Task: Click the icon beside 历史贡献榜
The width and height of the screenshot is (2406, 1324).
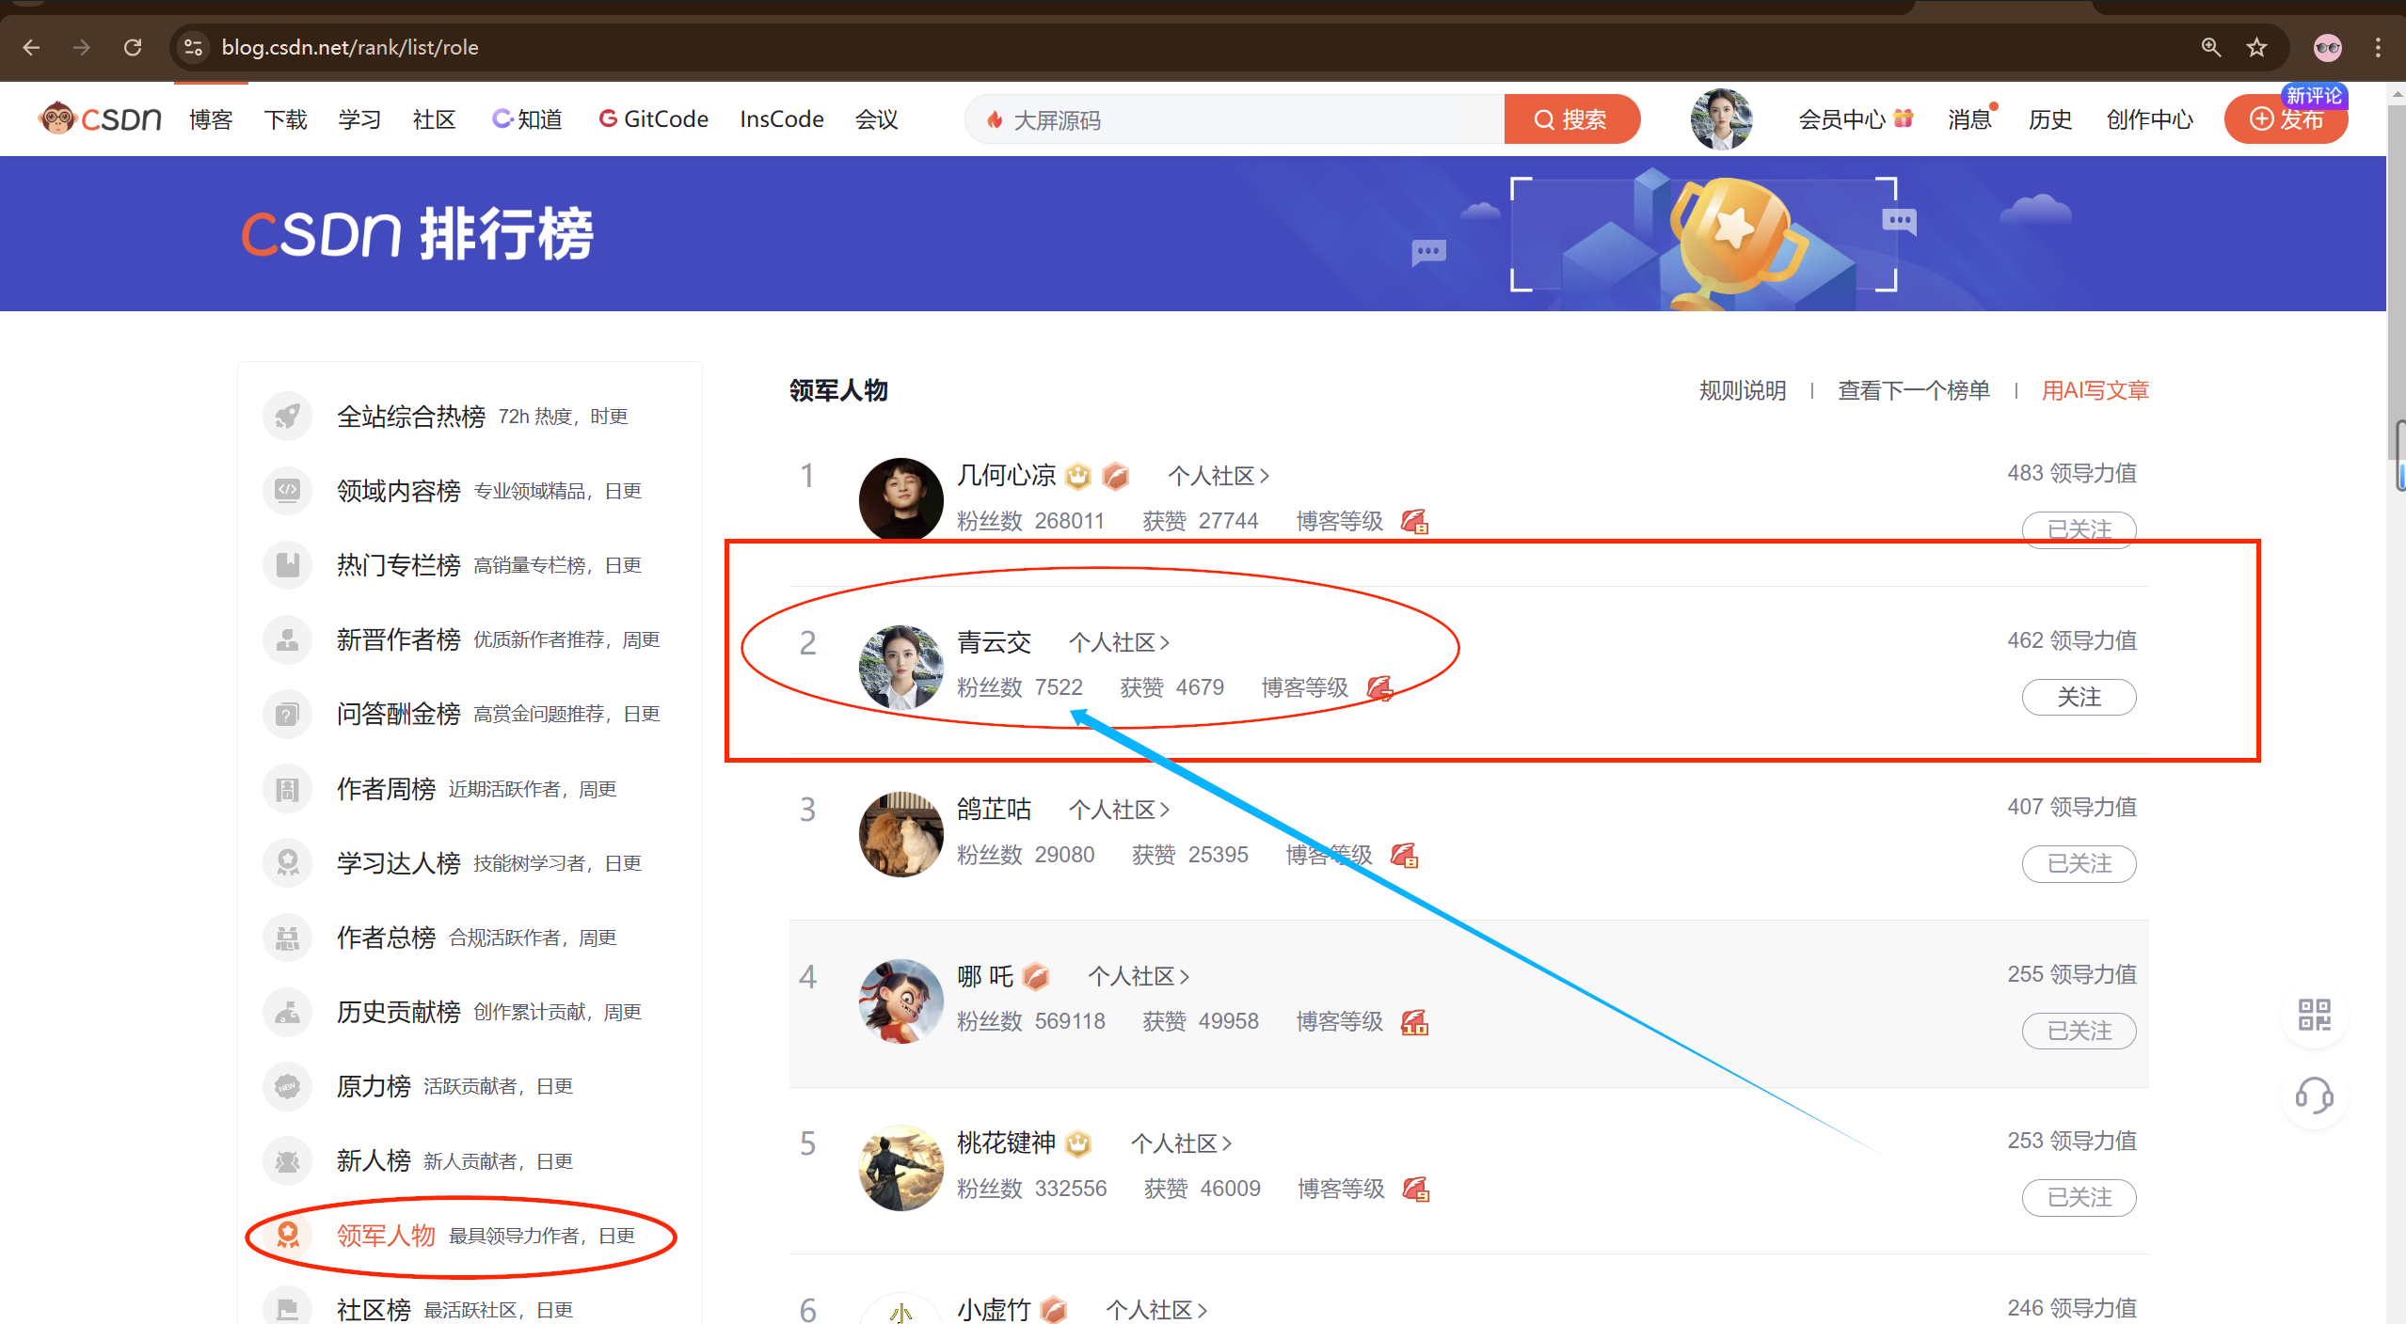Action: click(287, 1012)
